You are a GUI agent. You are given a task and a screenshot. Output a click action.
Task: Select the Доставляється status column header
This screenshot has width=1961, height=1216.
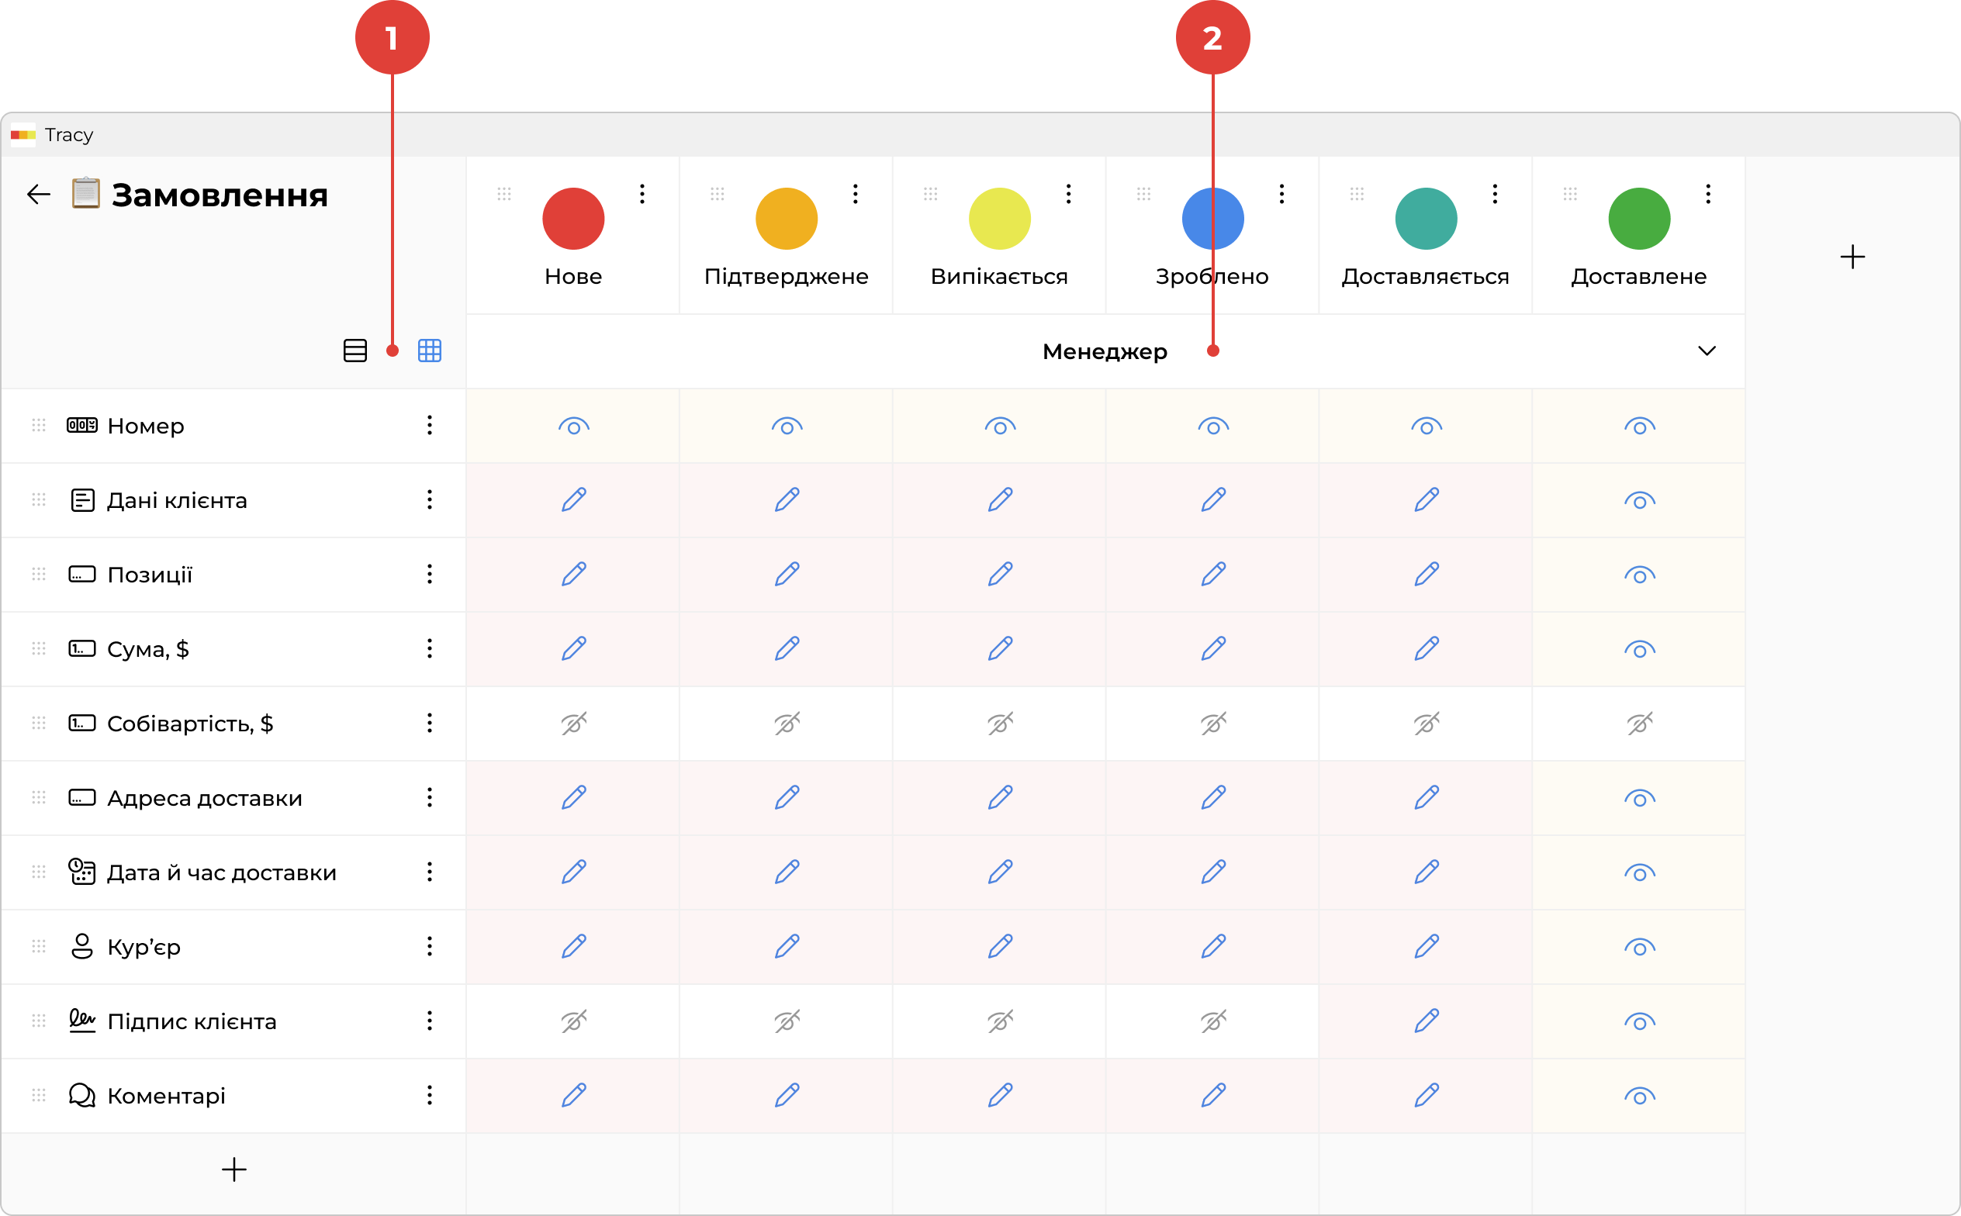pyautogui.click(x=1424, y=276)
